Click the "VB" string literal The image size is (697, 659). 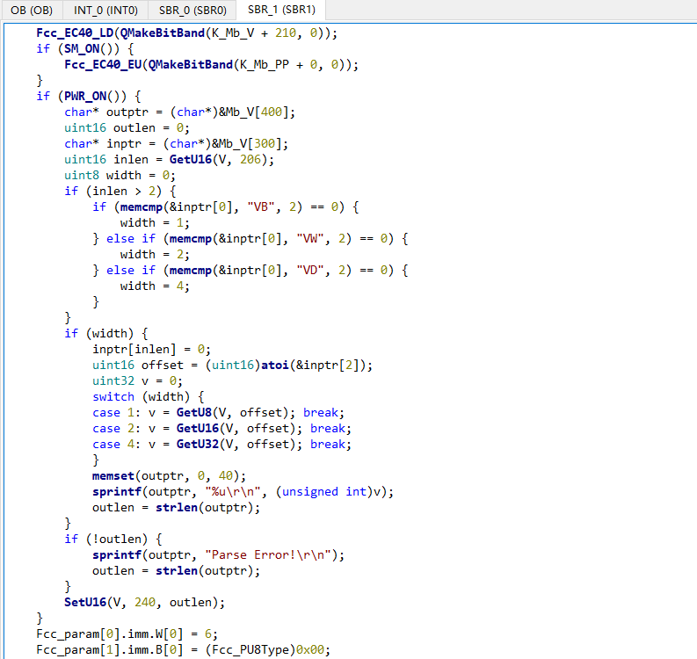(260, 207)
